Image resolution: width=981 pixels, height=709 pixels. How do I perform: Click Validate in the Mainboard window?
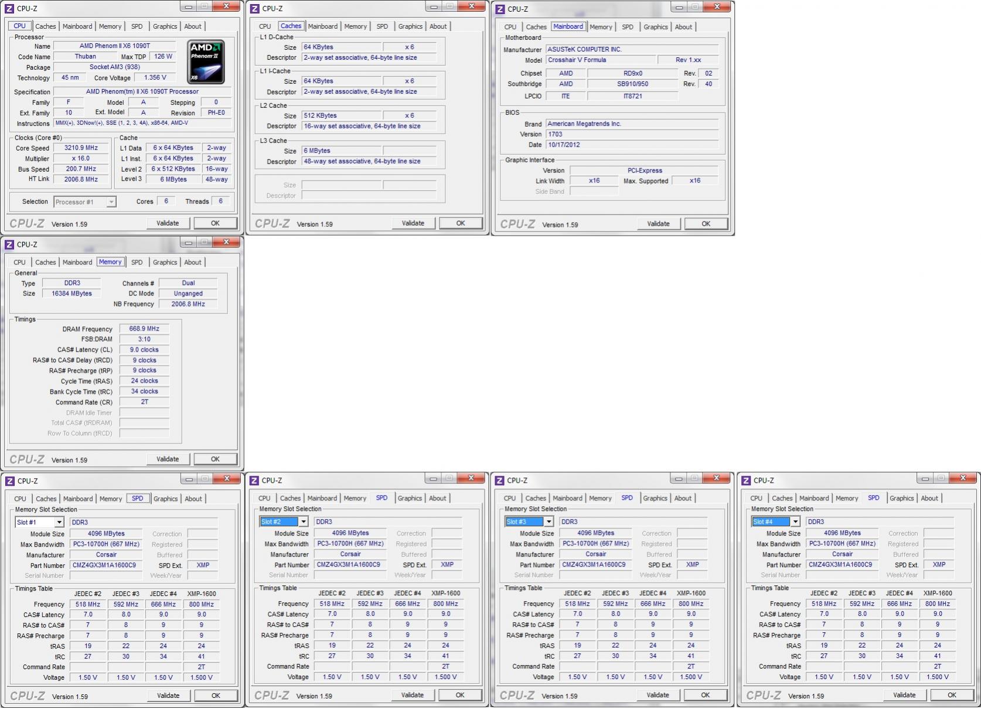coord(659,224)
